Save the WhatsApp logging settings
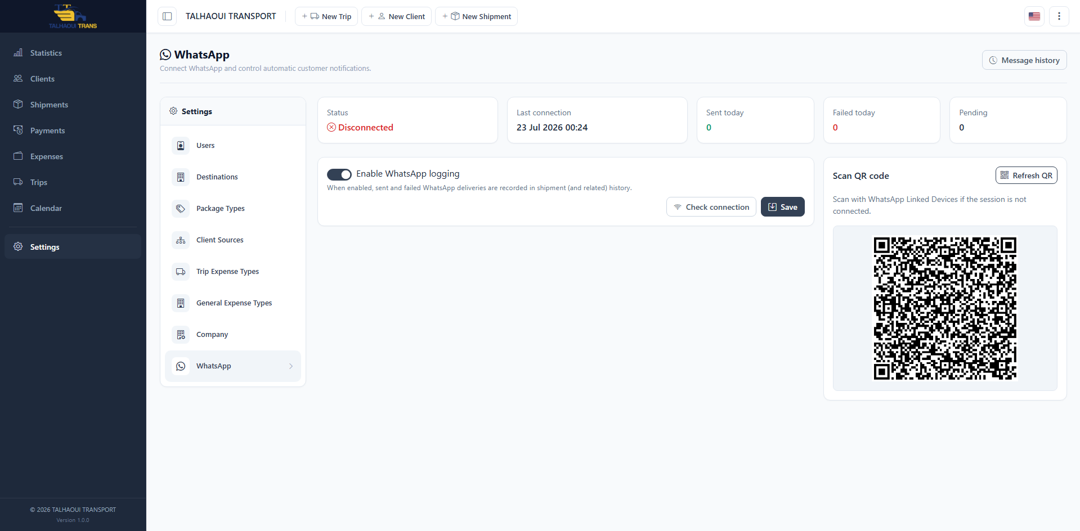 coord(783,207)
